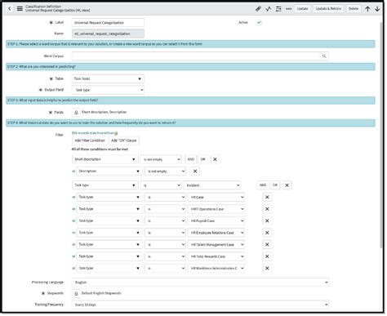Open the activity stream icon
The height and width of the screenshot is (316, 387).
pyautogui.click(x=269, y=9)
